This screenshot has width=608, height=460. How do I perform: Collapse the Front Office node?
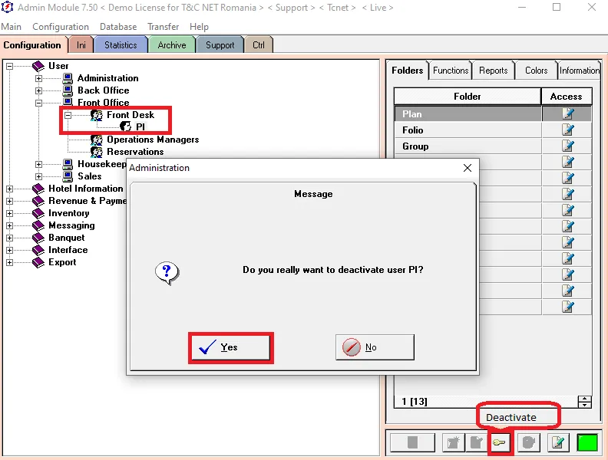38,103
